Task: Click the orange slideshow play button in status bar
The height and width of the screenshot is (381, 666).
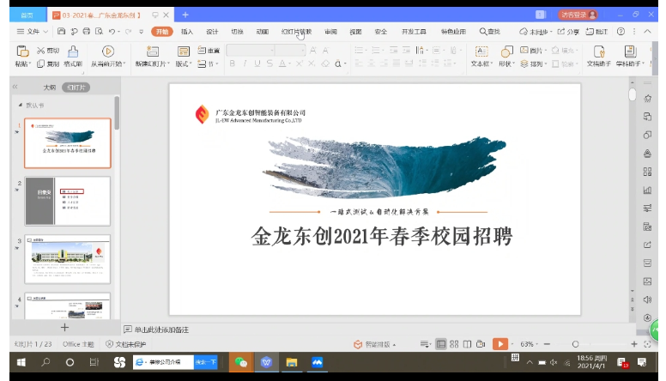Action: click(499, 344)
